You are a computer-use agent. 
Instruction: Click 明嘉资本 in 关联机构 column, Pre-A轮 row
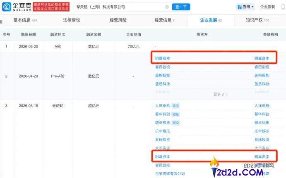coord(262,58)
